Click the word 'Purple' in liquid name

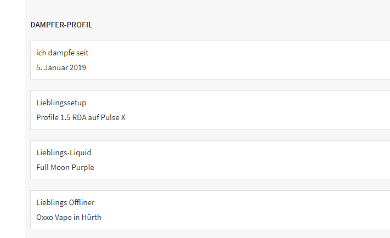(83, 167)
